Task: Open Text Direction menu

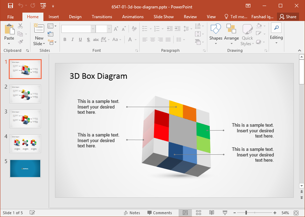Action: click(199, 26)
